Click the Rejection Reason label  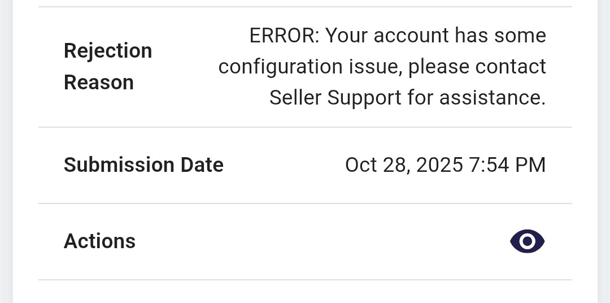(108, 66)
